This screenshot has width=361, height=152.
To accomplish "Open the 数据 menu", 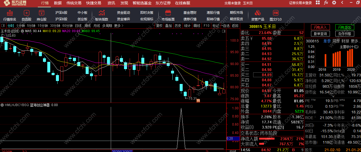I will pyautogui.click(x=58, y=3).
